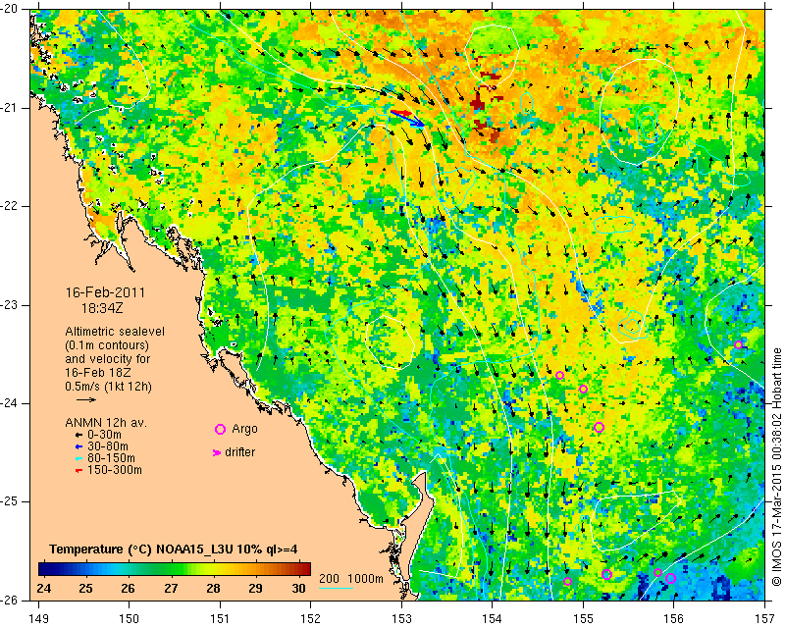Click the large Argo float marker near 156.0E, 25.8S

tap(671, 578)
